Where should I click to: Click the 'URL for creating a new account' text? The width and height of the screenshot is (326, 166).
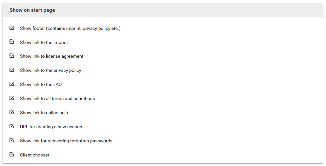(x=52, y=127)
